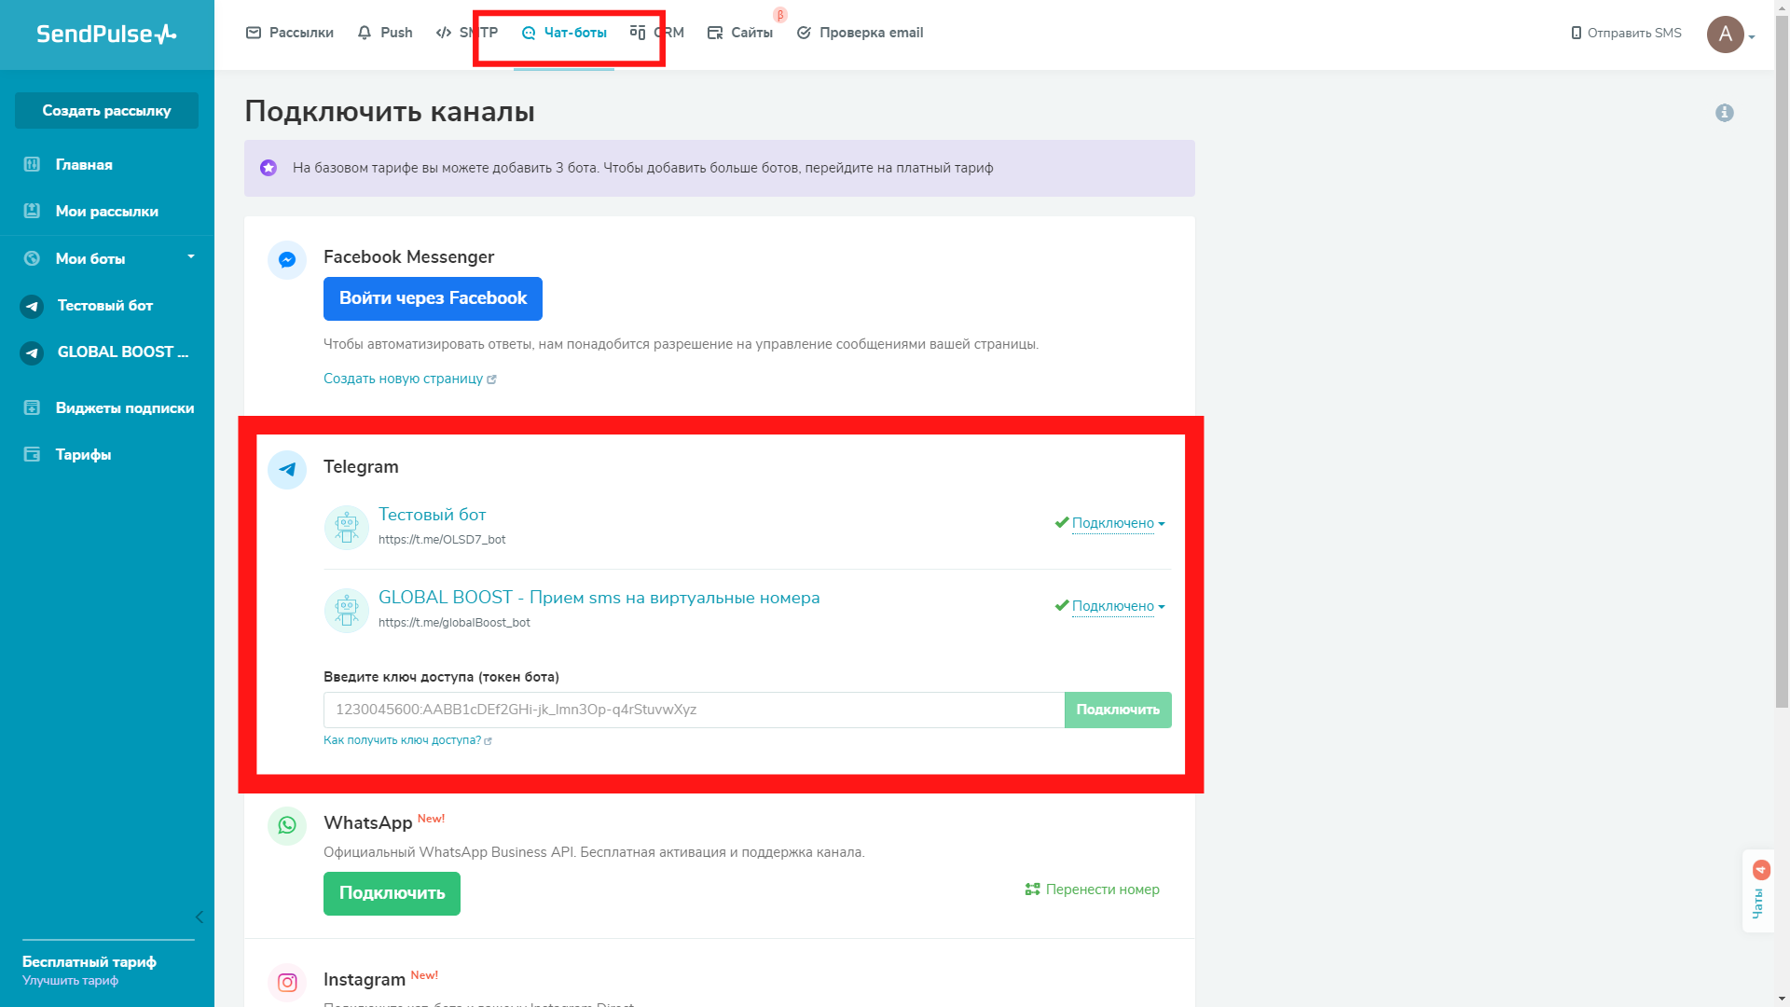
Task: Click the purple star icon in tariff notice
Action: click(x=268, y=168)
